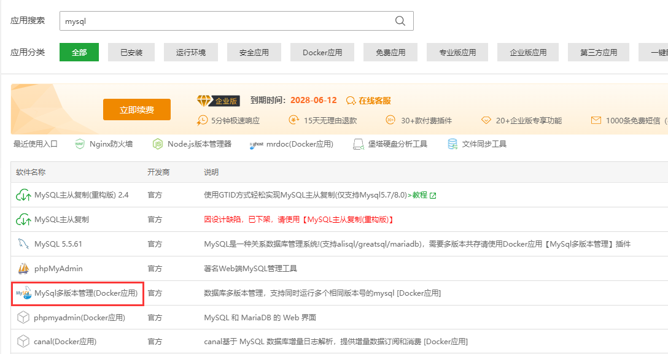The image size is (668, 354).
Task: Select the 全部 category tab
Action: tap(79, 52)
